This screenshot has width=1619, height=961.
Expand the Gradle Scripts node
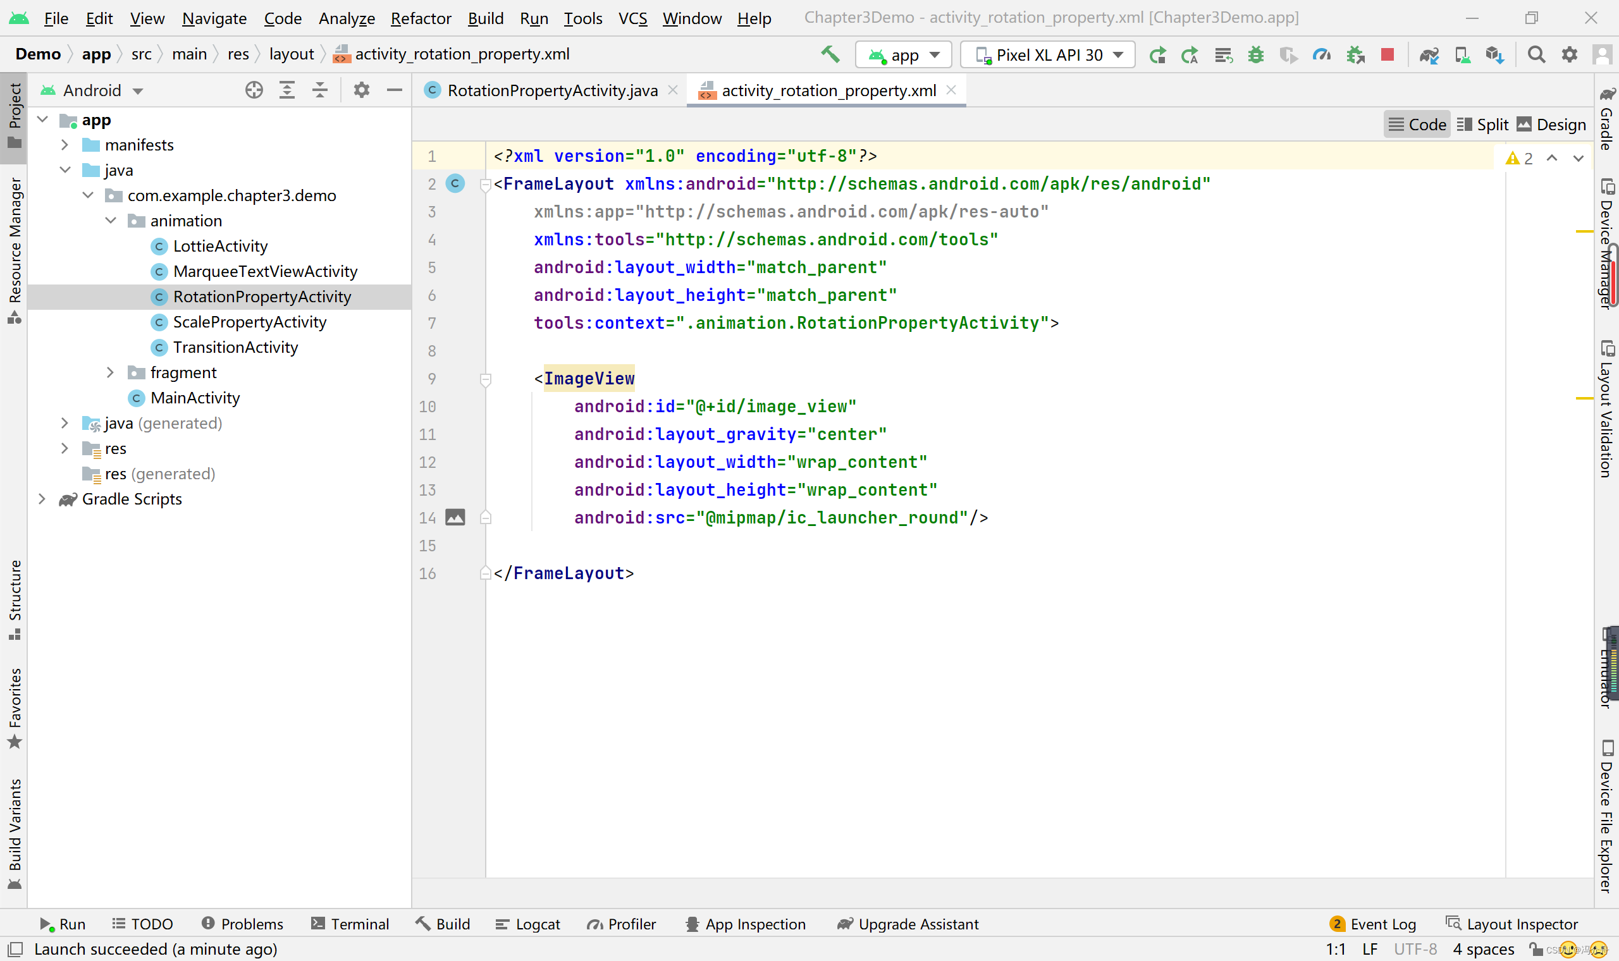pos(42,499)
